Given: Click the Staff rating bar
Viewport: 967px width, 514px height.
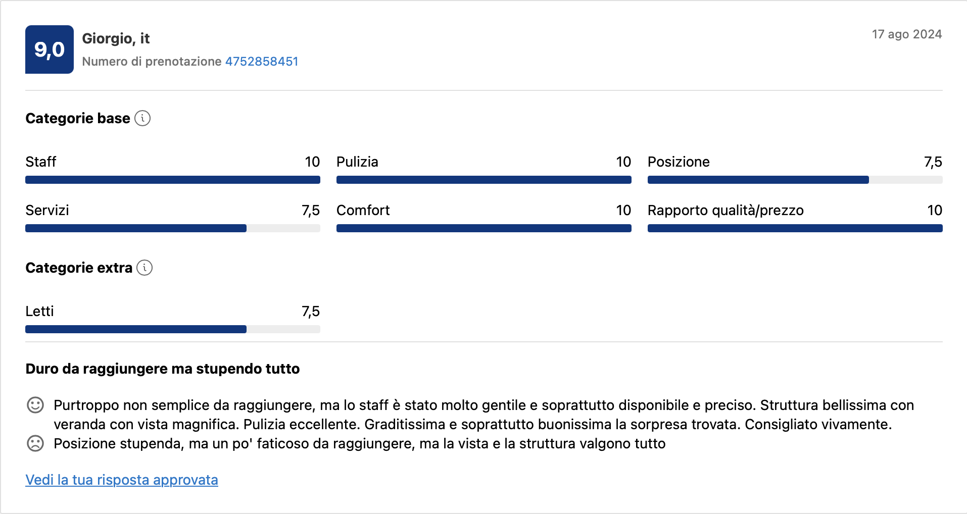Looking at the screenshot, I should (x=173, y=179).
